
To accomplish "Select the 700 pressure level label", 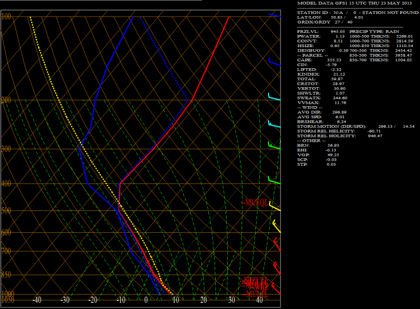I will pyautogui.click(x=6, y=251).
